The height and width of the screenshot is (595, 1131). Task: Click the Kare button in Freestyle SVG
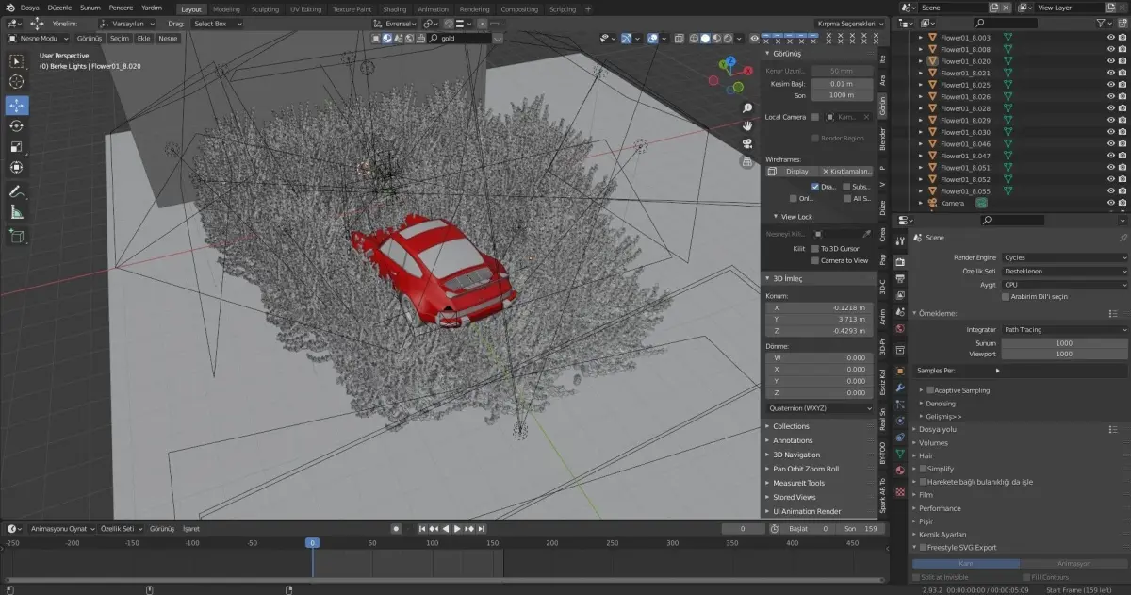tap(966, 564)
